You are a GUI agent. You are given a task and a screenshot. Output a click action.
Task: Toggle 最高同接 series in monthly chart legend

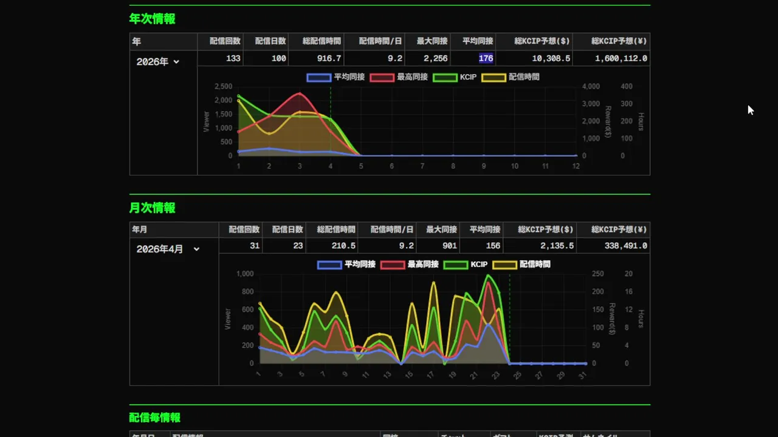(410, 265)
